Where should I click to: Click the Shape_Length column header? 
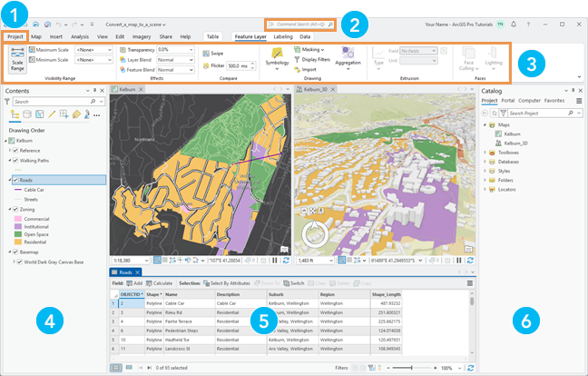tap(387, 294)
